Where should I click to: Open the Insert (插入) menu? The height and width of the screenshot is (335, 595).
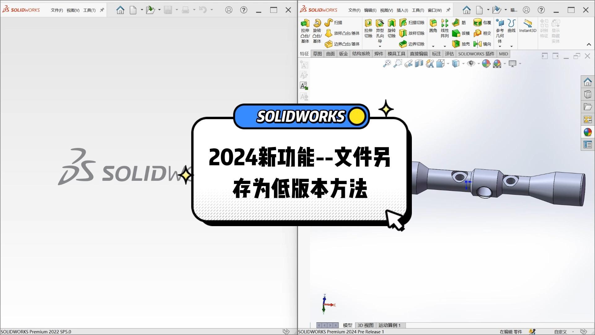pyautogui.click(x=402, y=10)
